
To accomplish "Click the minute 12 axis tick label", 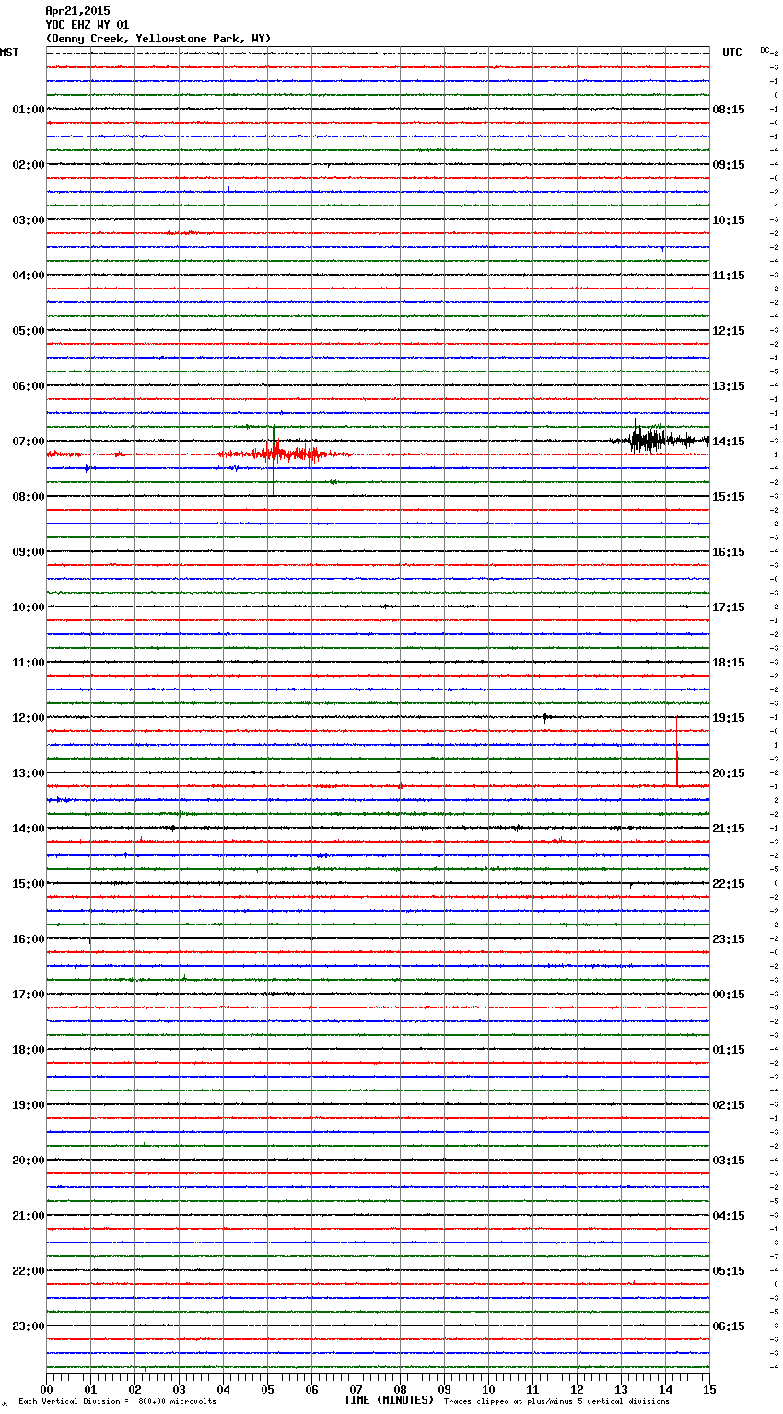I will [577, 1389].
